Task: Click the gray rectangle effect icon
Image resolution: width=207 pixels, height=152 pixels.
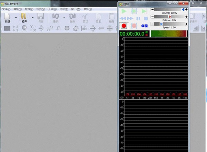Action: (x=7, y=28)
